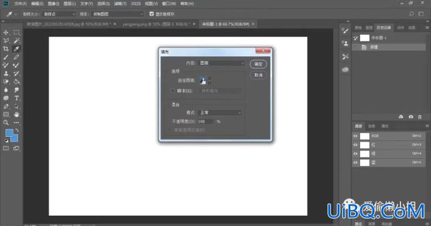431x226 pixels.
Task: Open the three-dots edit toolbar button
Action: point(17,123)
